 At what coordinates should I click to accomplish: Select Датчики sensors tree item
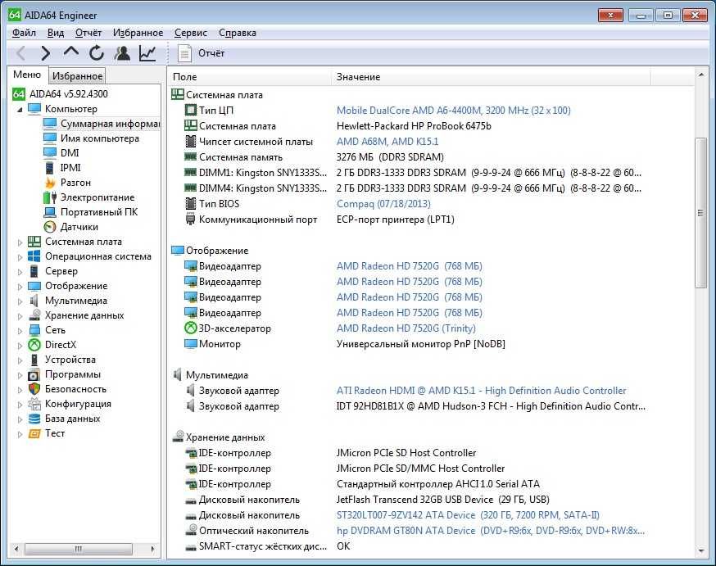(x=79, y=226)
